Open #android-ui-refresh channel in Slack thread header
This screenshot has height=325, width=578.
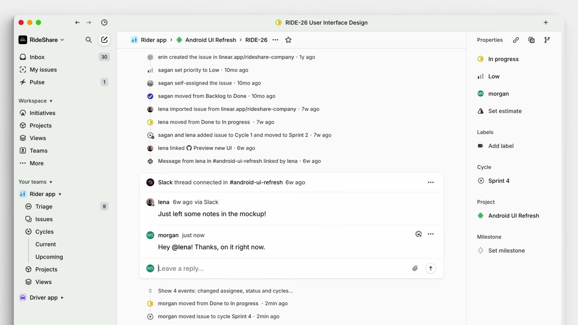[256, 182]
